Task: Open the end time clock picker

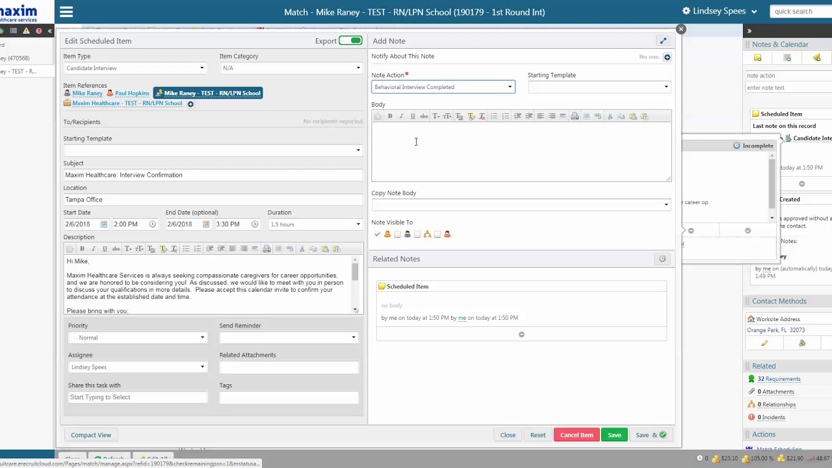Action: [254, 224]
